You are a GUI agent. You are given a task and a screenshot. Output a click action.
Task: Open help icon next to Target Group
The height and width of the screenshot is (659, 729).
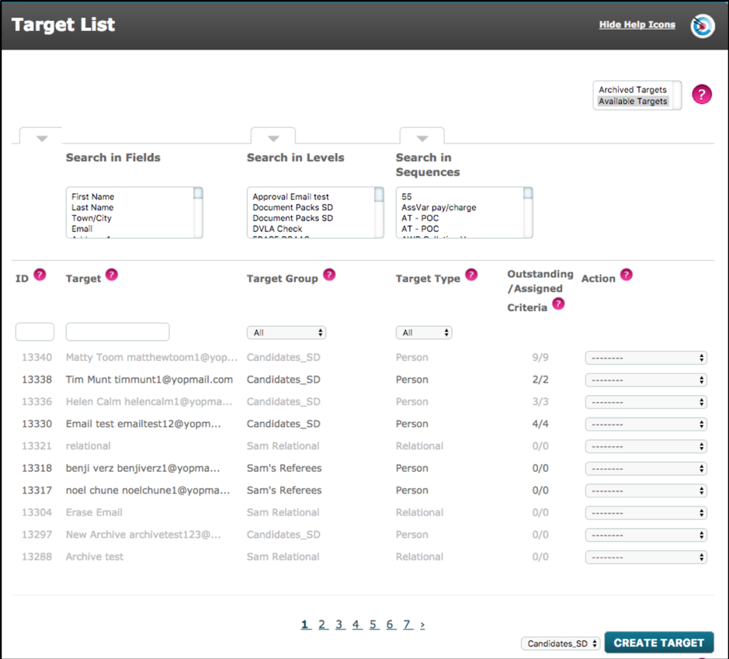tap(329, 275)
